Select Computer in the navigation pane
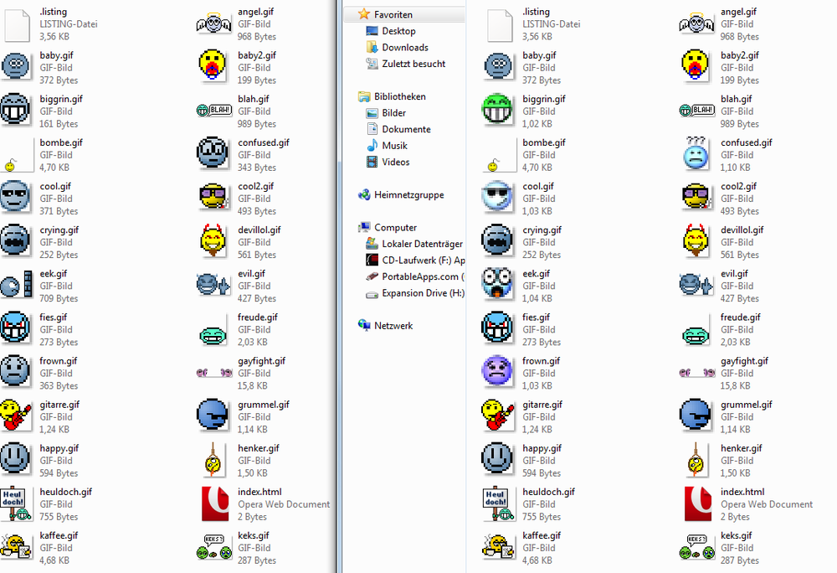The image size is (837, 573). point(395,228)
